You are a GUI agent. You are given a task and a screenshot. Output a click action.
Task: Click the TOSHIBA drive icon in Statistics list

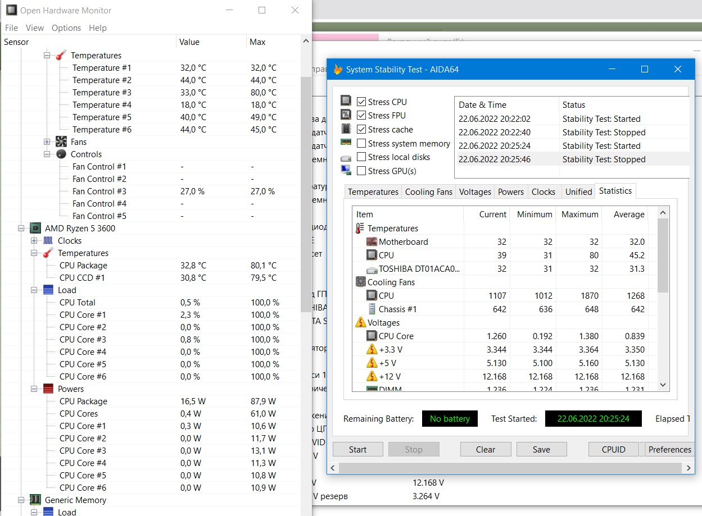click(x=372, y=269)
